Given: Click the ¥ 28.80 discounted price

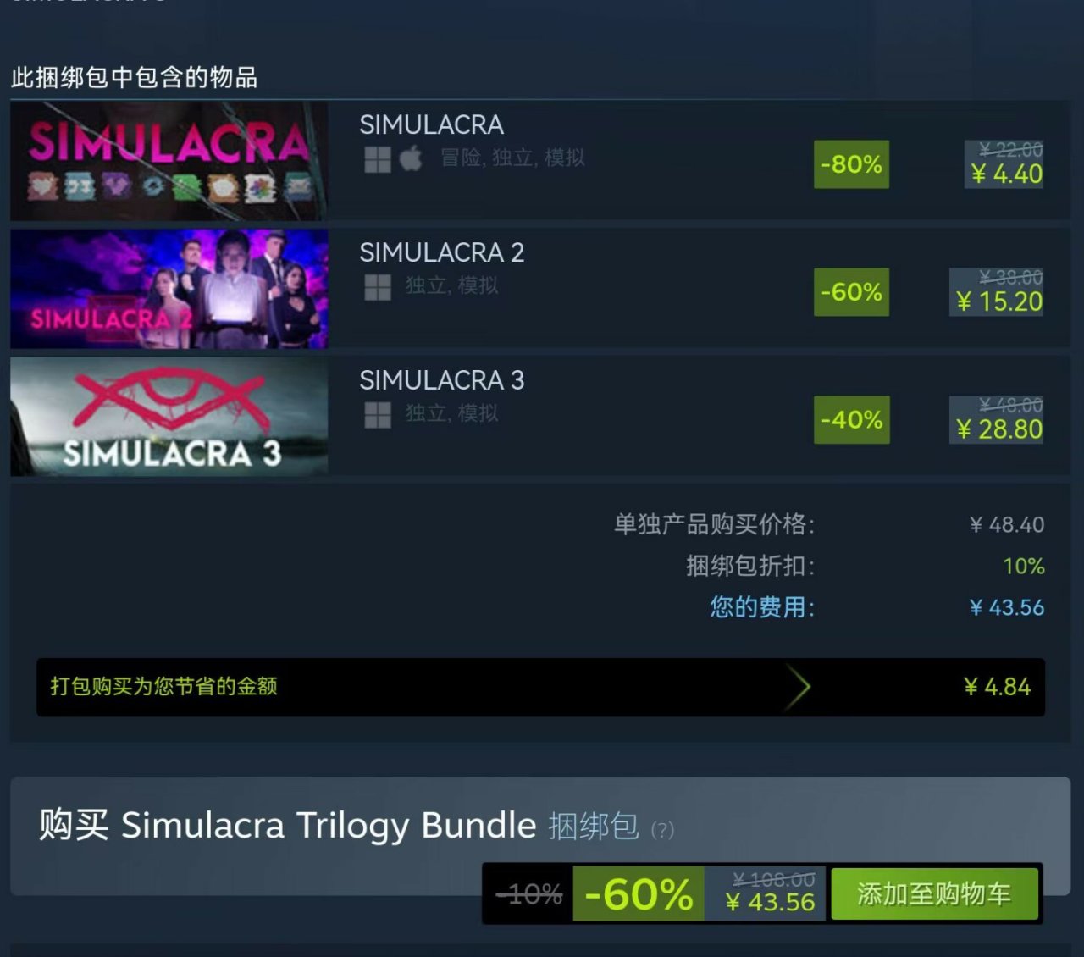Looking at the screenshot, I should coord(998,430).
